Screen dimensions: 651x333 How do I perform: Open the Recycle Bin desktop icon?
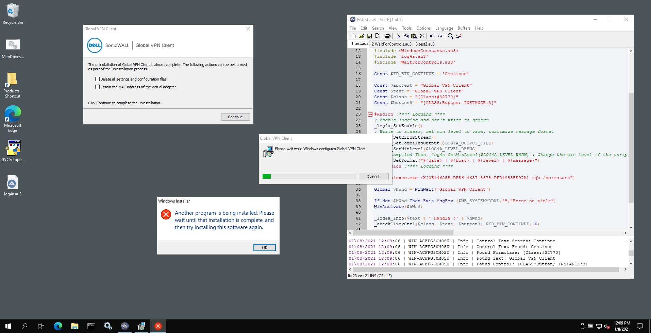click(x=13, y=14)
